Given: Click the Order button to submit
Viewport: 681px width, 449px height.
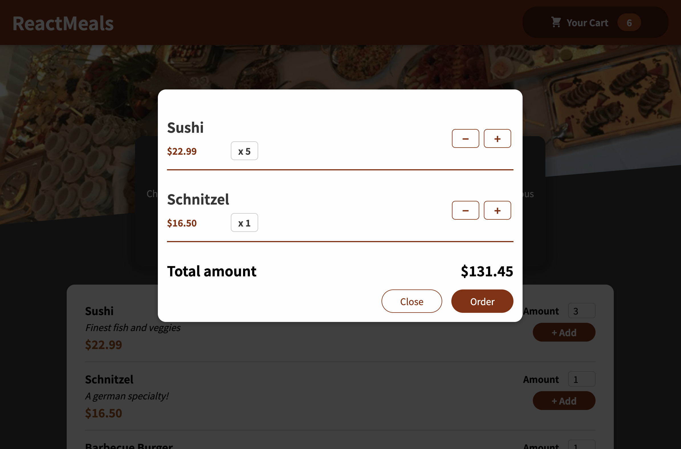Looking at the screenshot, I should click(x=482, y=301).
